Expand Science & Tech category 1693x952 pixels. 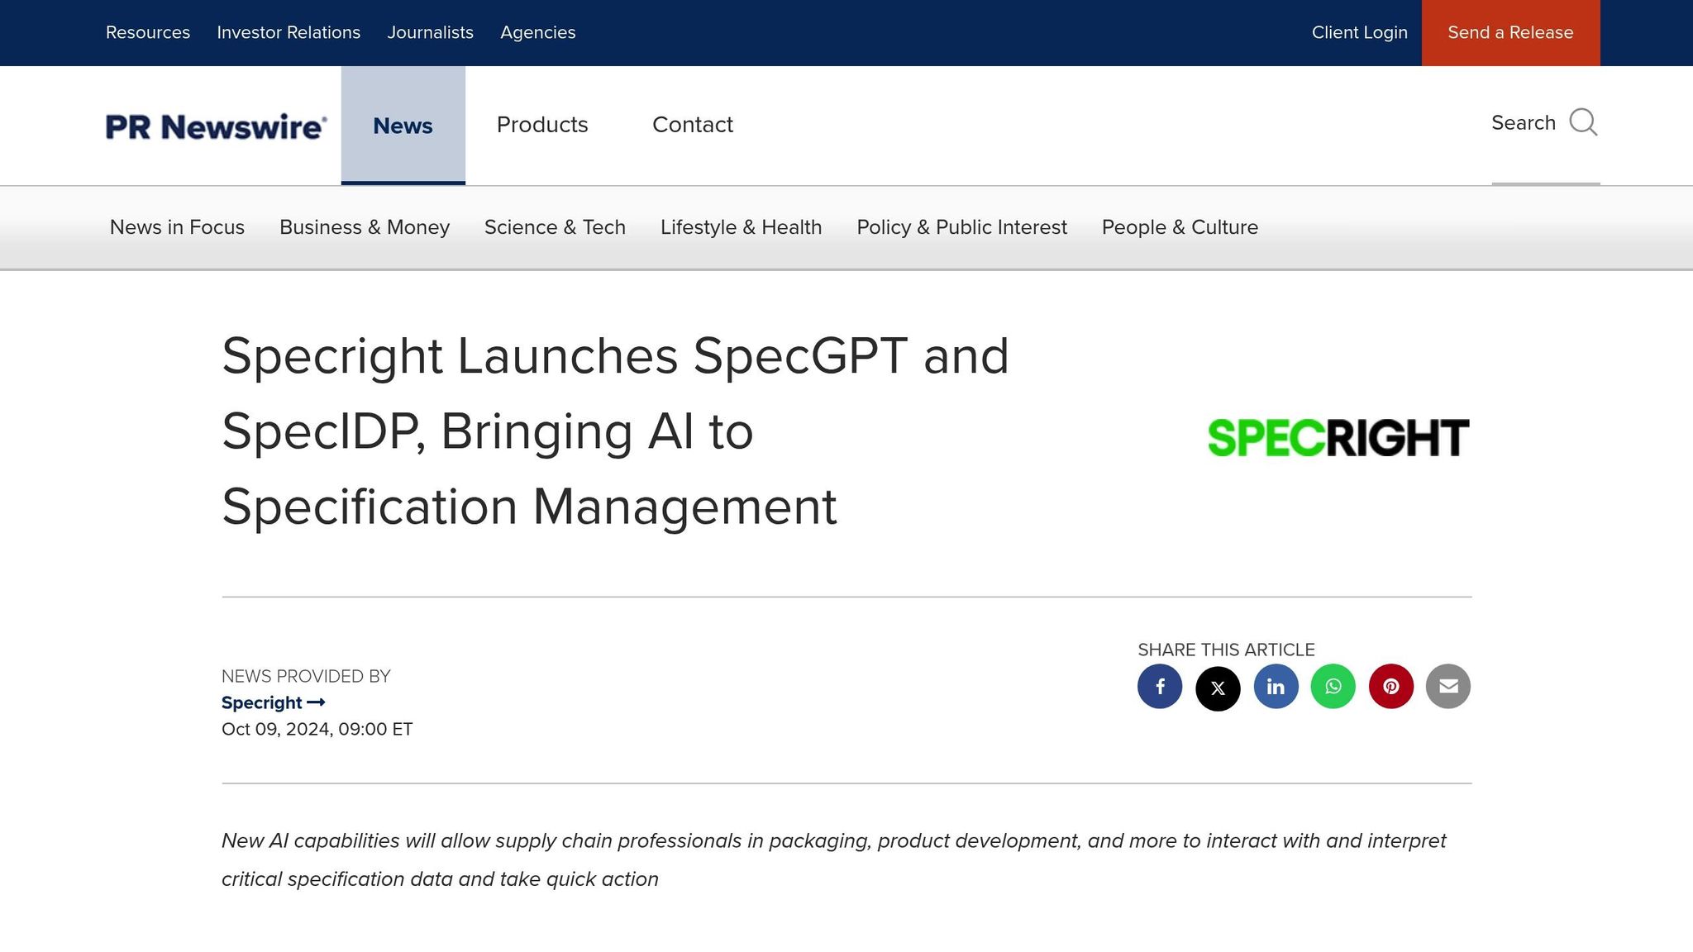(555, 227)
